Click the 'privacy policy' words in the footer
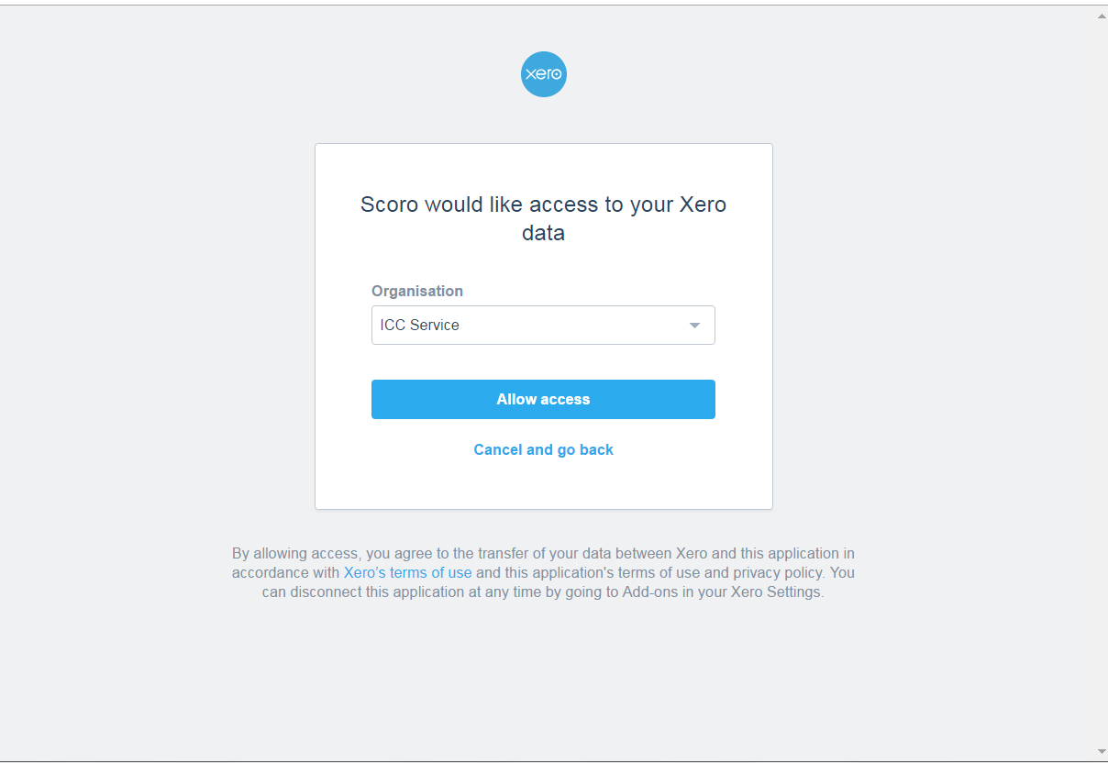1108x763 pixels. 777,572
